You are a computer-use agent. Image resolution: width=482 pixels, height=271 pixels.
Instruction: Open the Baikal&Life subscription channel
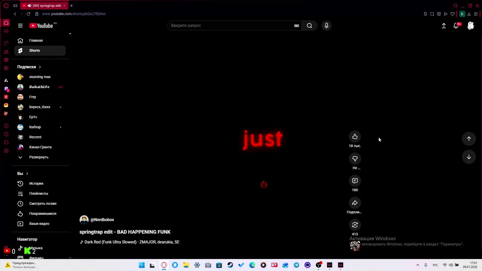point(40,87)
